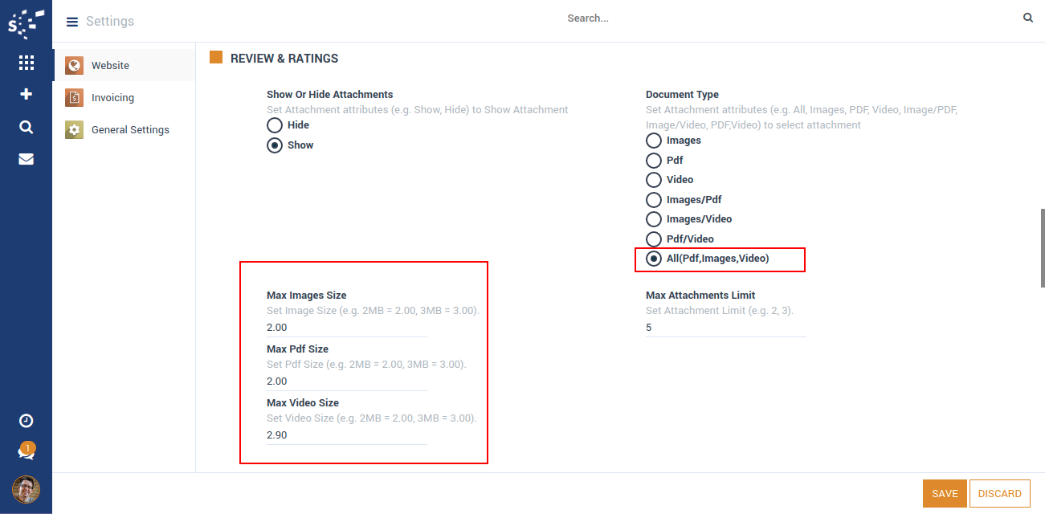Click the user avatar photo
The image size is (1045, 514).
(x=26, y=489)
